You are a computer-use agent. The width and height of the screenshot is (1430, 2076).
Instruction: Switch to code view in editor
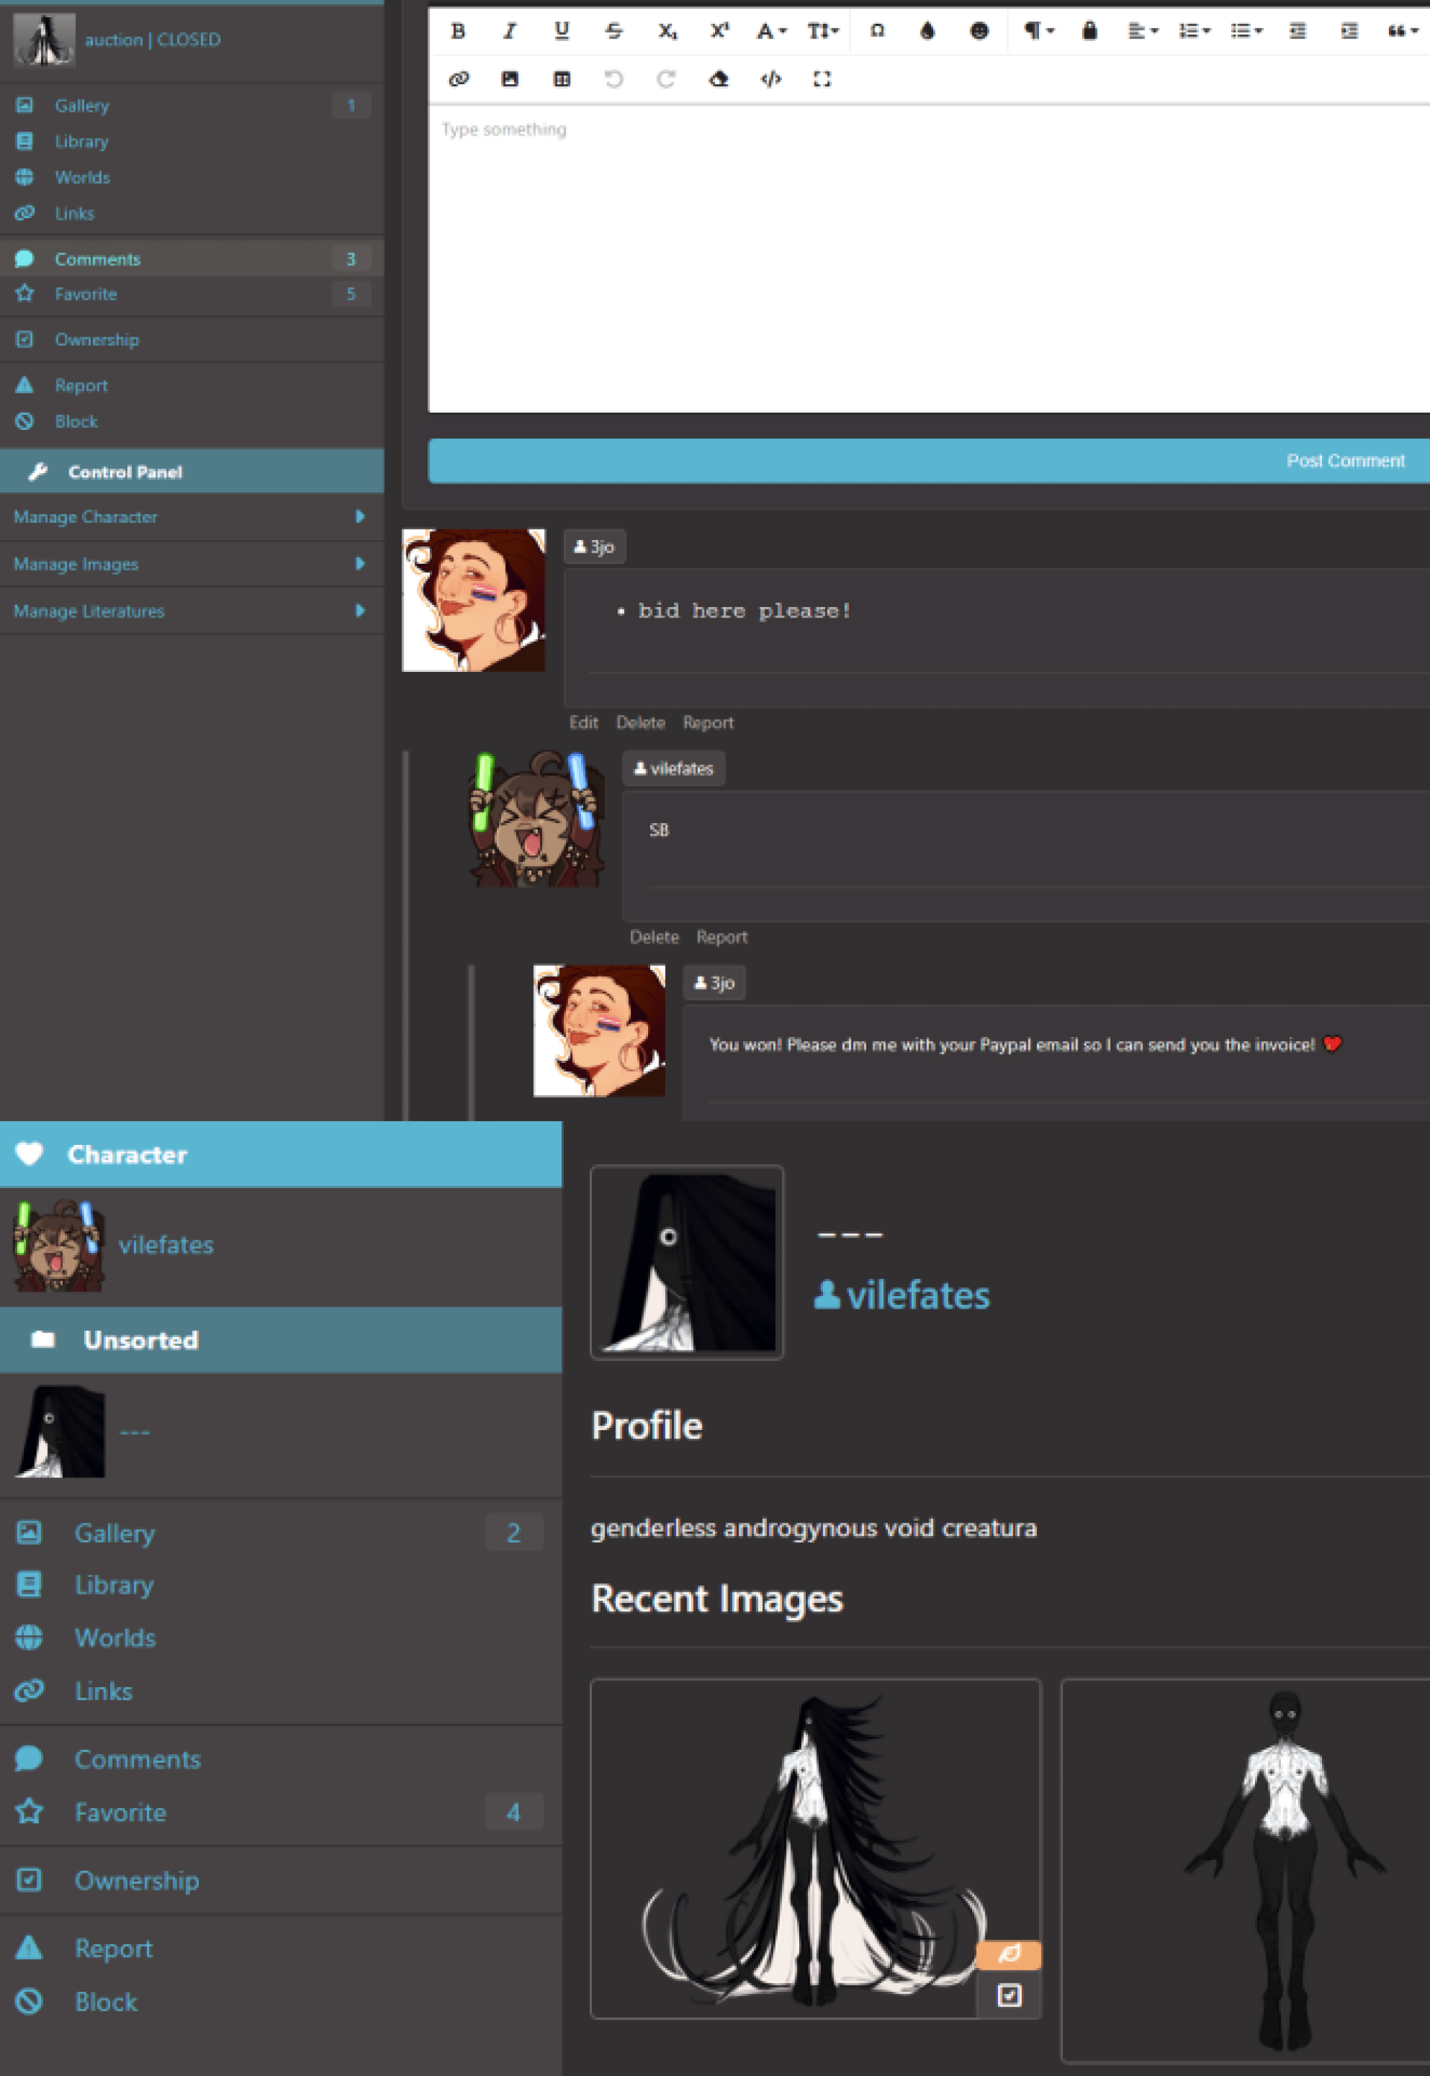pos(769,79)
